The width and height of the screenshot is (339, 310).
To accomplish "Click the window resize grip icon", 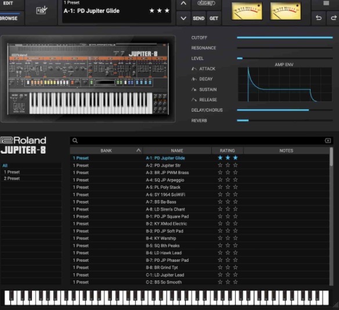I will 336,305.
